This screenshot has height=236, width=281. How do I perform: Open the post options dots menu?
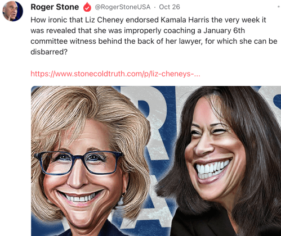point(279,7)
